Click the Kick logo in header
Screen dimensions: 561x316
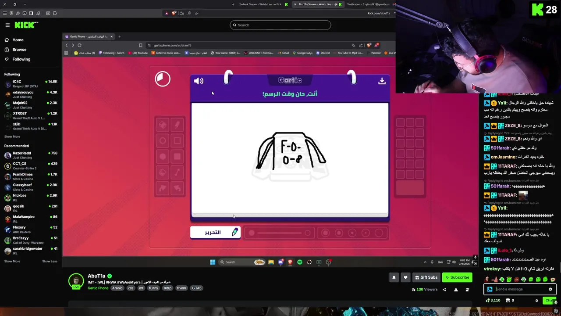(x=25, y=25)
